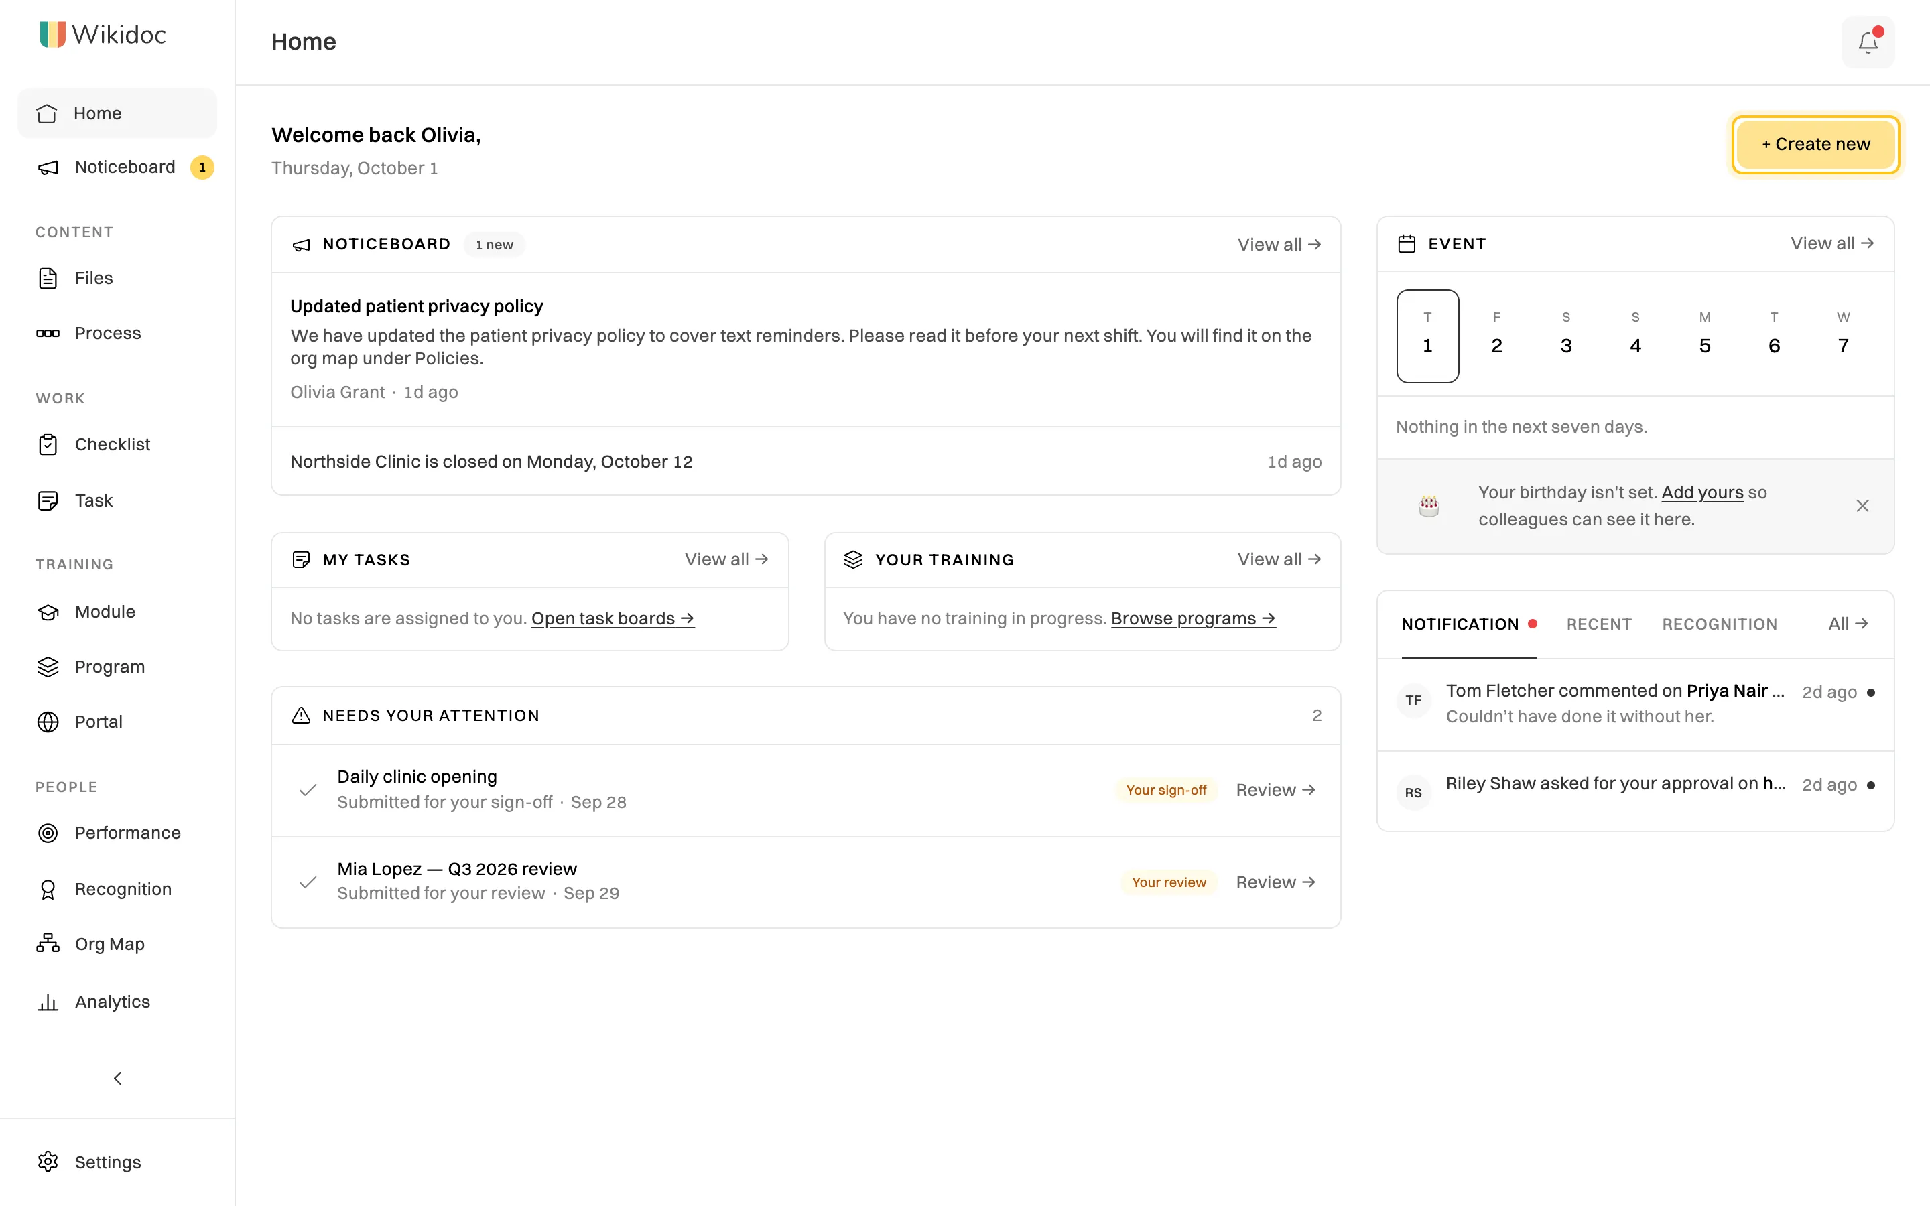Click the Your sign-off tag

point(1166,790)
